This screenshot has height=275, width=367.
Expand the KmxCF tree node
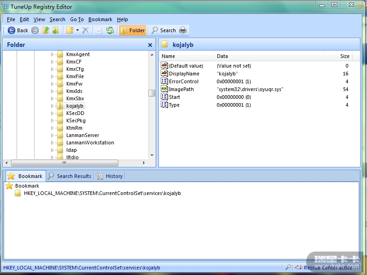[52, 62]
